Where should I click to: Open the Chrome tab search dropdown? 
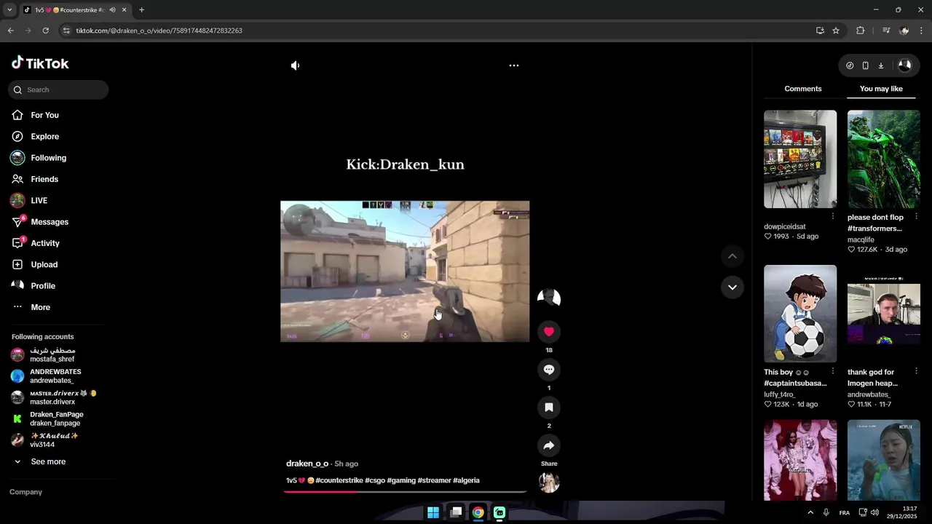9,10
